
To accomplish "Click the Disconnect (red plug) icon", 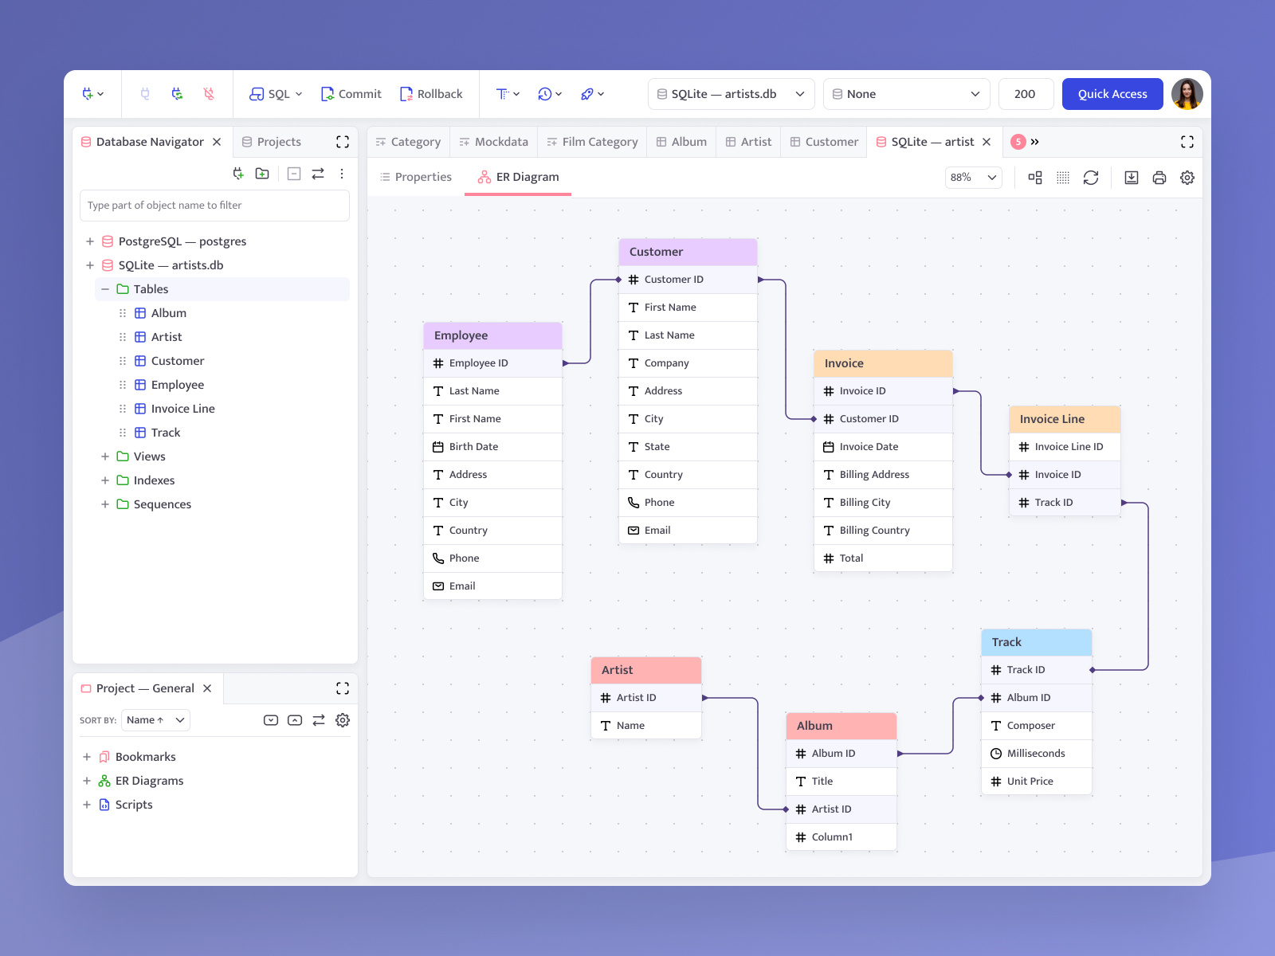I will [x=209, y=93].
